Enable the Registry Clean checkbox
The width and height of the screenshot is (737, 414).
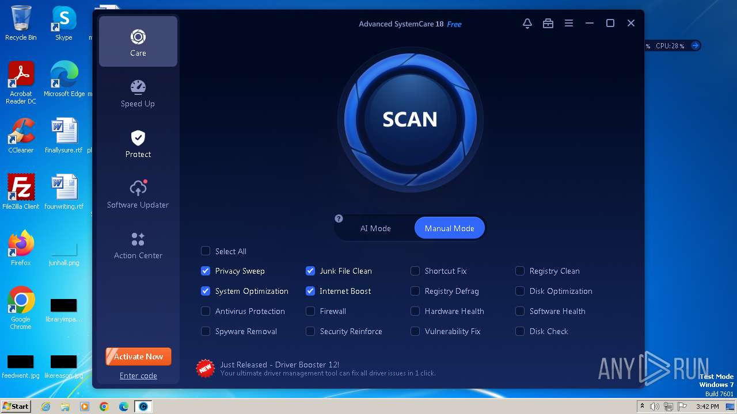(520, 270)
